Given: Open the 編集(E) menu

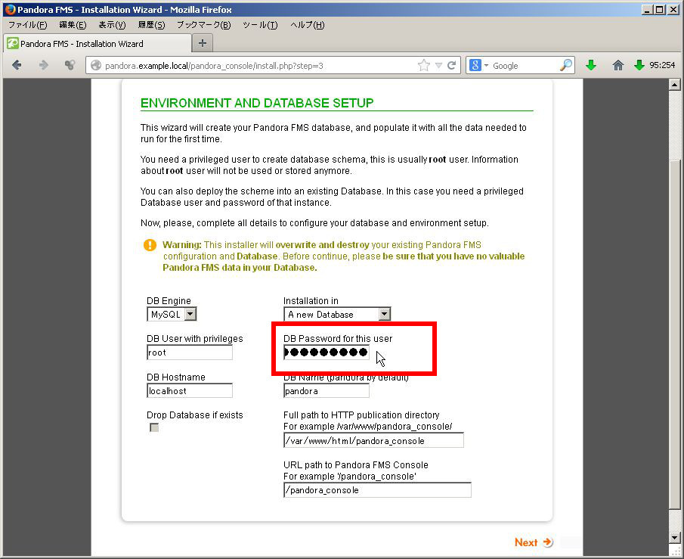Looking at the screenshot, I should point(73,25).
